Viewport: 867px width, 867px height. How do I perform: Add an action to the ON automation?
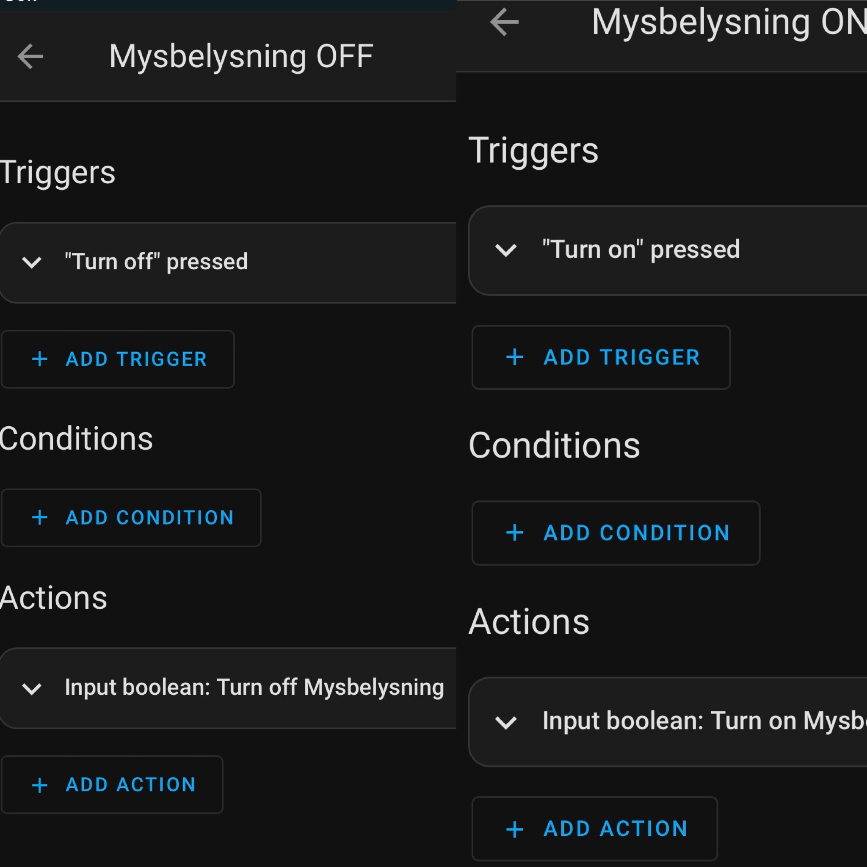[x=595, y=829]
